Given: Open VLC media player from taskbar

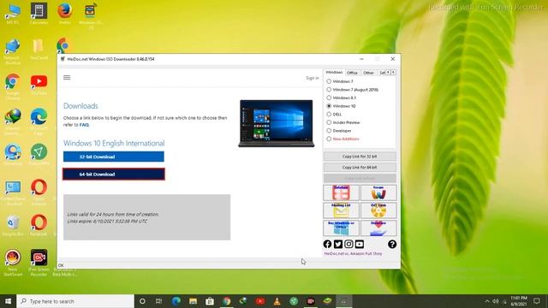Looking at the screenshot, I should 277,301.
